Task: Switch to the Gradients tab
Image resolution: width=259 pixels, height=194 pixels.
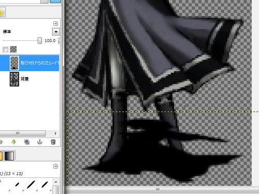Action: click(9, 156)
